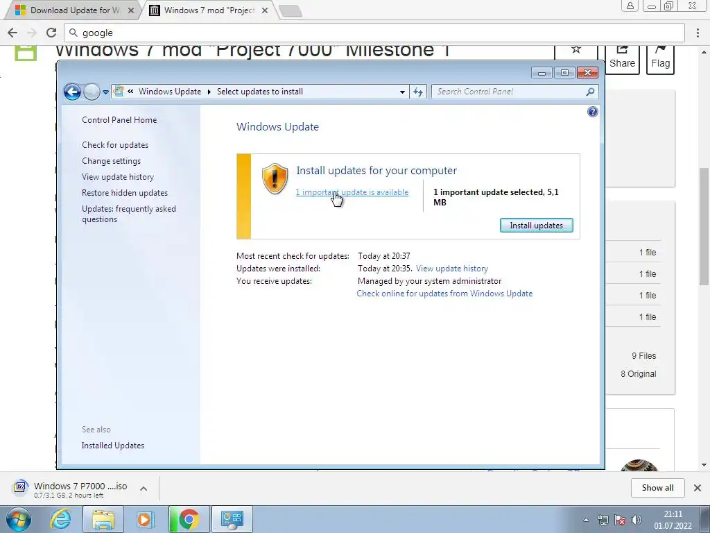710x533 pixels.
Task: Click the Share button on webpage
Action: point(622,59)
